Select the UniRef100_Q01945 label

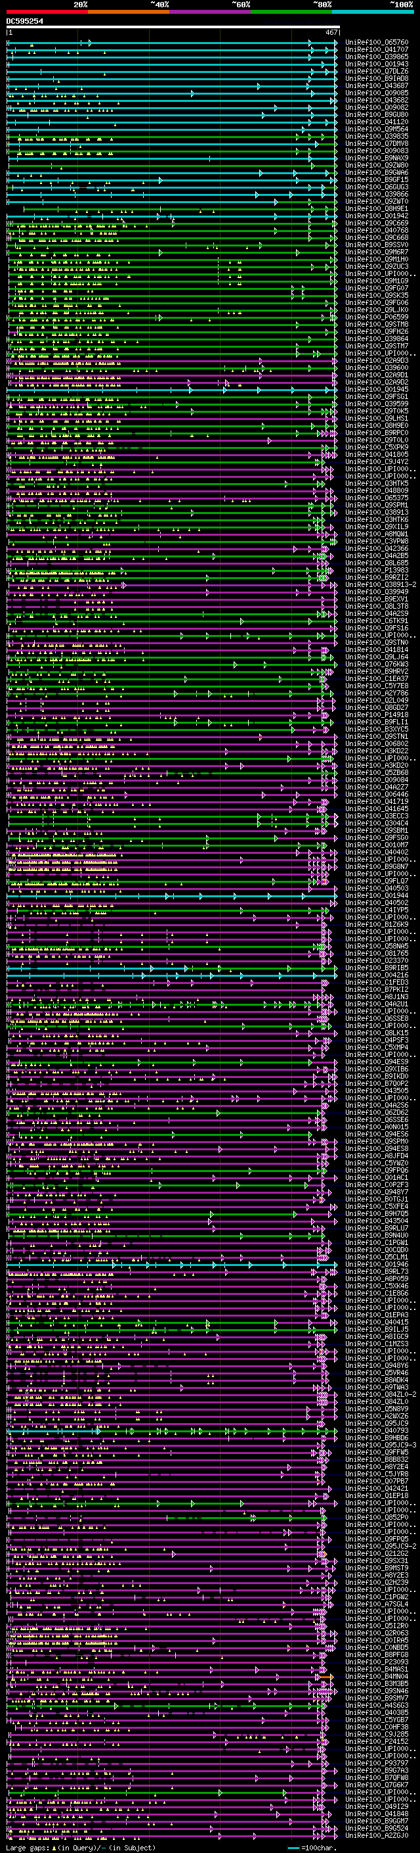(x=377, y=389)
